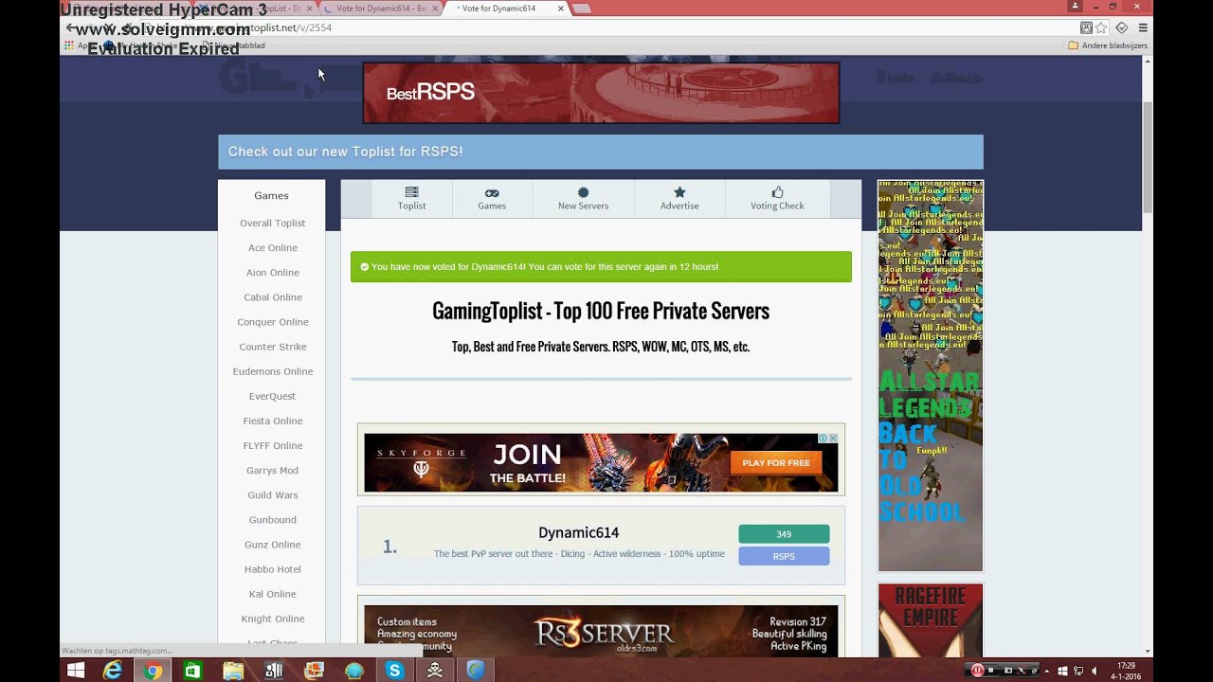Open the Voting Check thumbs-up tab
The height and width of the screenshot is (682, 1213).
click(777, 198)
